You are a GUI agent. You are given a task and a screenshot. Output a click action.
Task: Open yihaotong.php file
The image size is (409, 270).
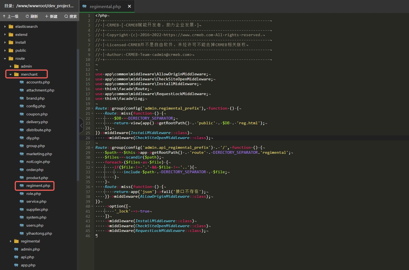(39, 233)
